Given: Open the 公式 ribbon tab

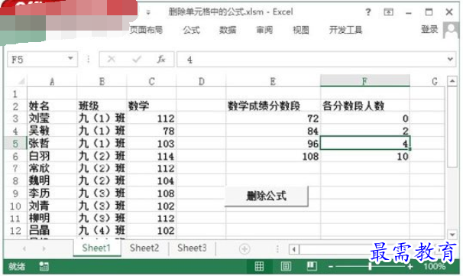Looking at the screenshot, I should point(191,30).
